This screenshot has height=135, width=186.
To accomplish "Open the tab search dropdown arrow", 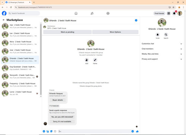I will coord(2,2).
